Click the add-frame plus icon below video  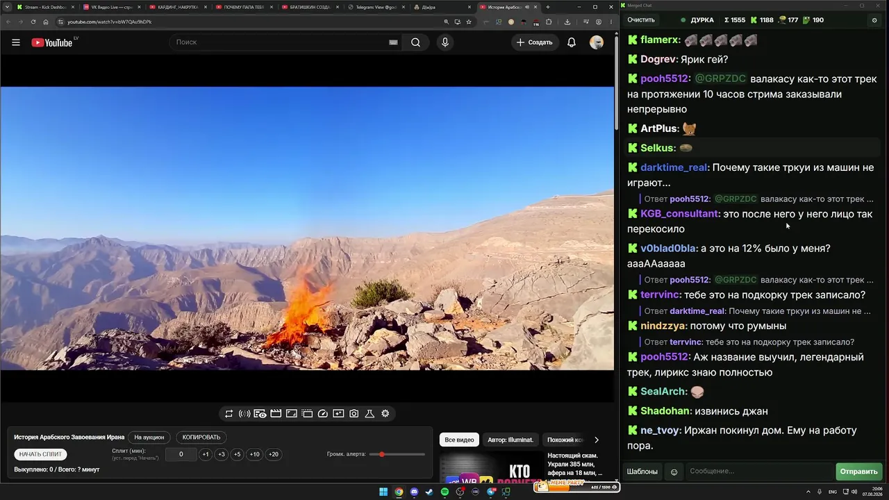(x=338, y=414)
